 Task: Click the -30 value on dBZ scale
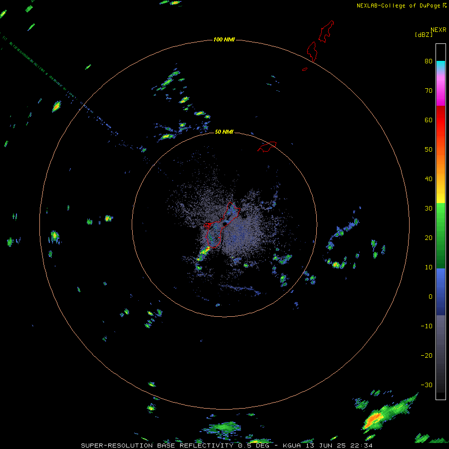(427, 385)
